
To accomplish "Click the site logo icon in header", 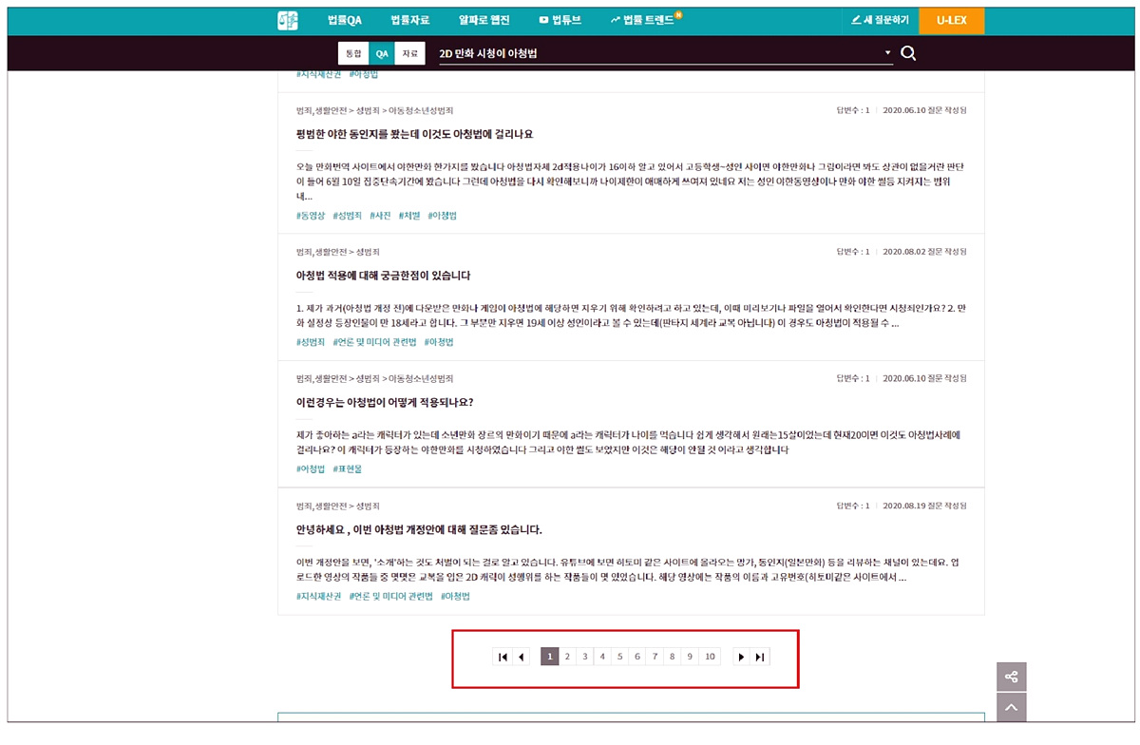I will 288,20.
